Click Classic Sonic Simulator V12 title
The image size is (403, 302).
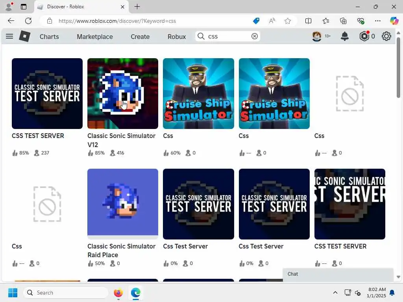[x=121, y=140]
